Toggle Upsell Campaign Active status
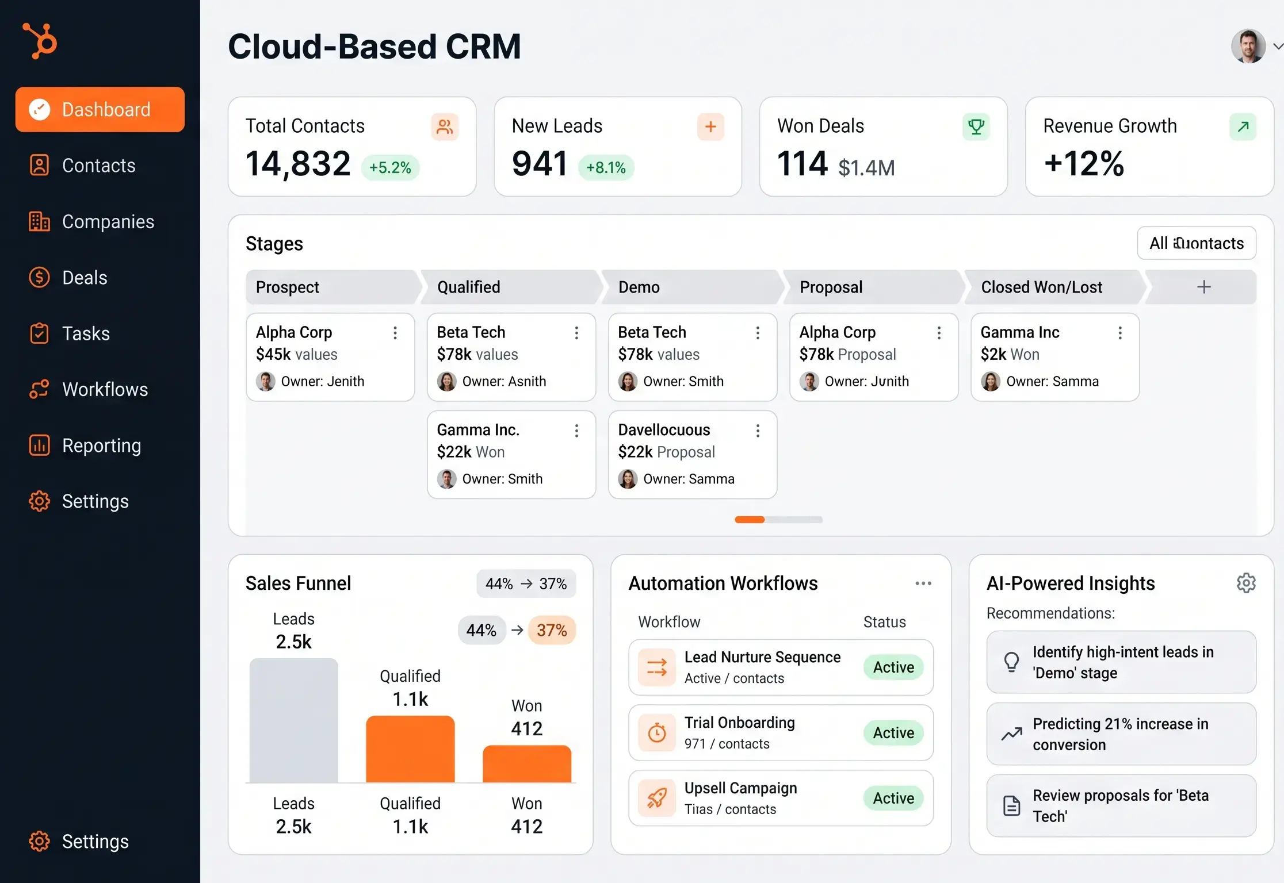 click(x=893, y=798)
